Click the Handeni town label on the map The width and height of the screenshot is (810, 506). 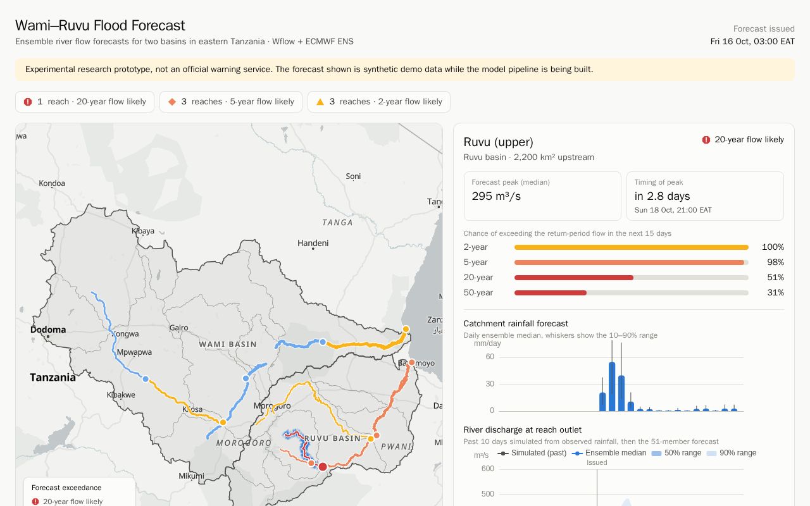[313, 243]
